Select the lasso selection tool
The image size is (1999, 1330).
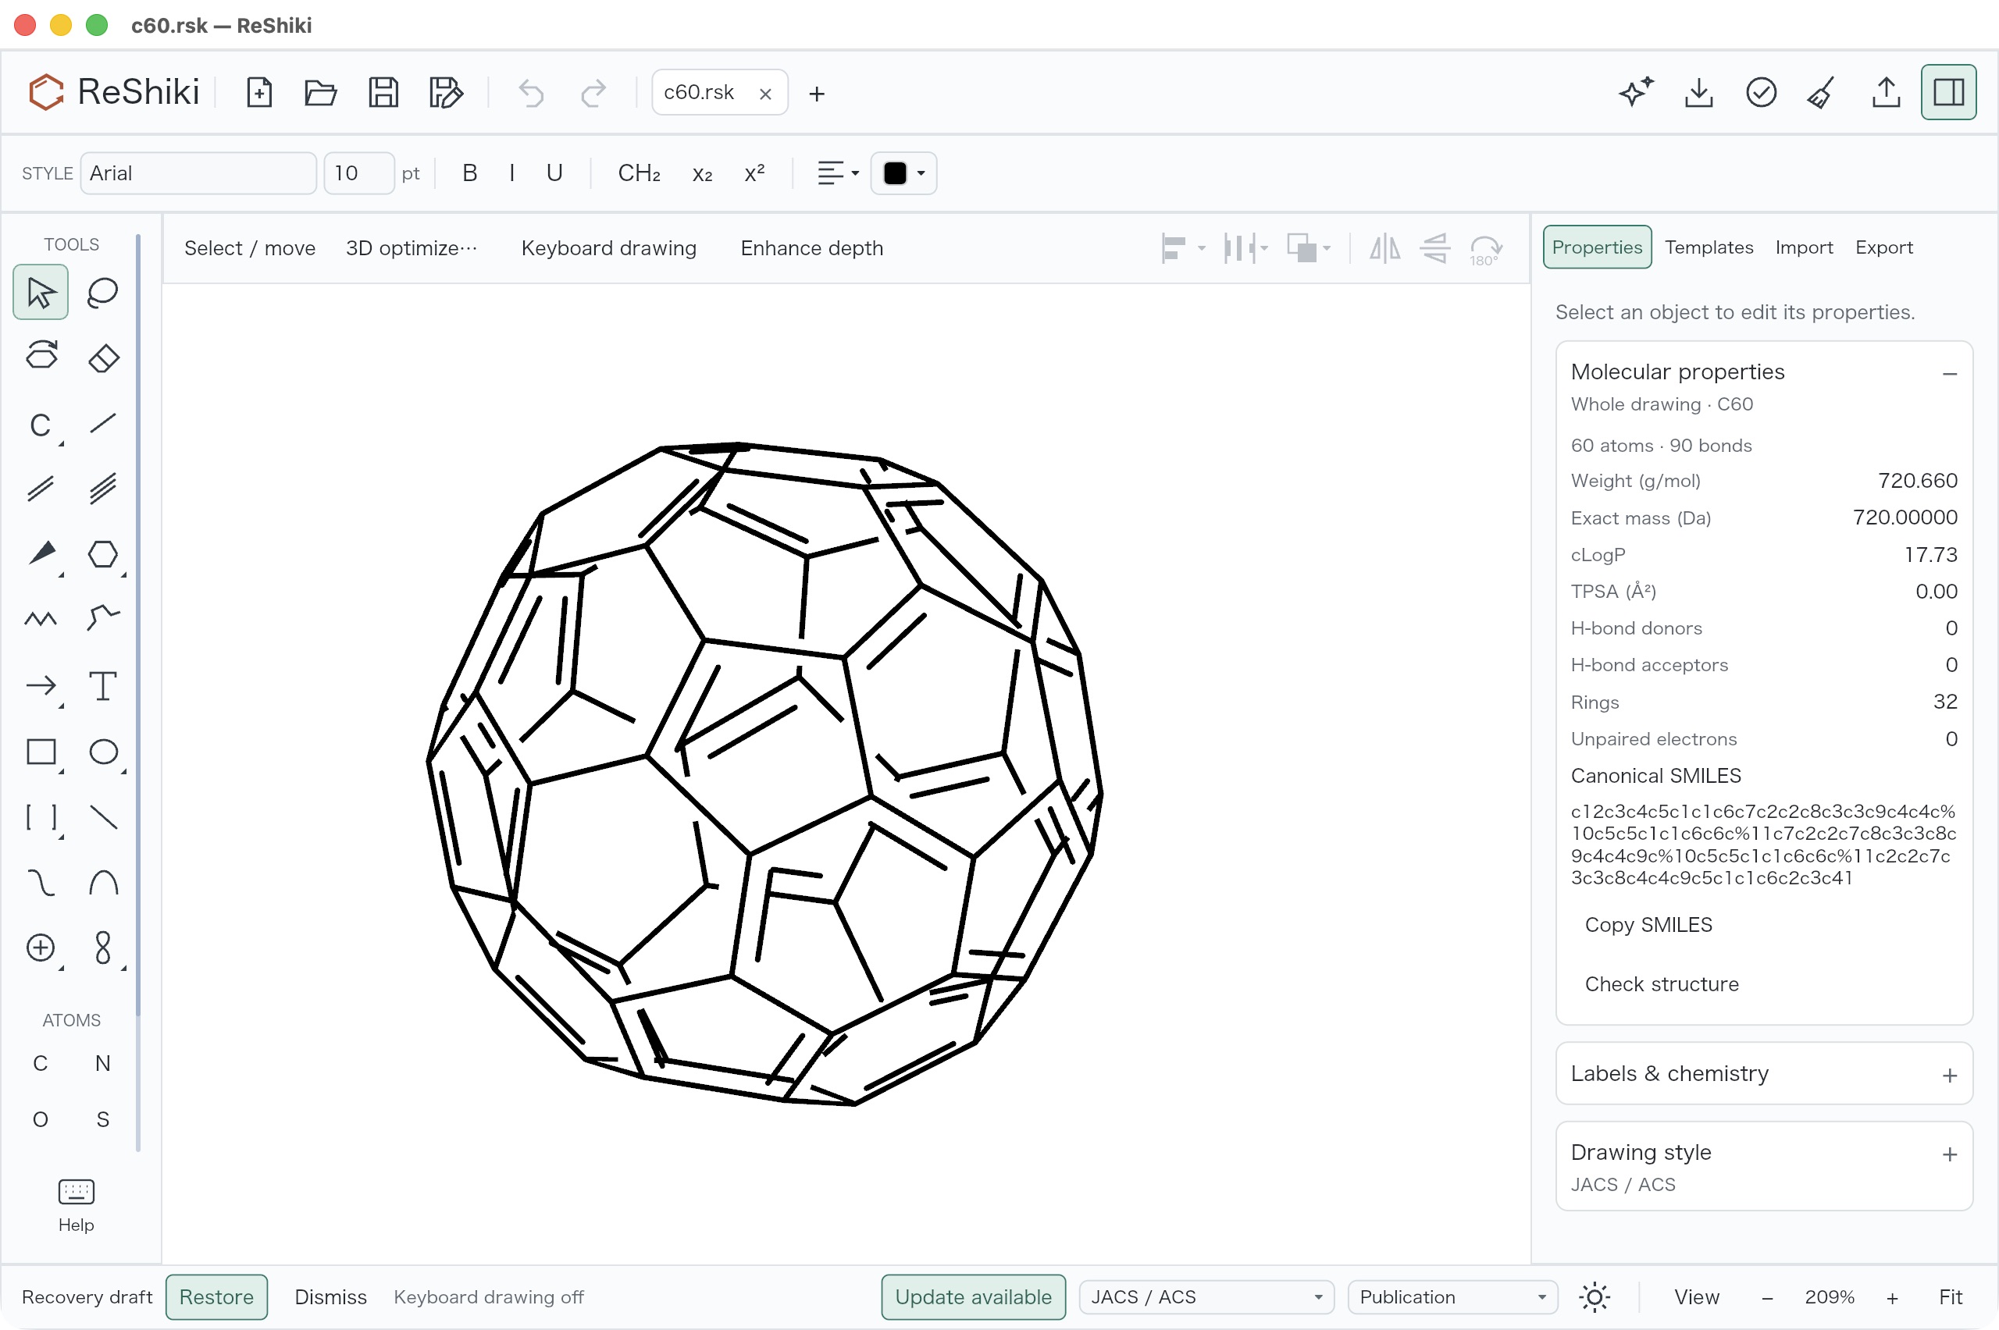pyautogui.click(x=102, y=293)
